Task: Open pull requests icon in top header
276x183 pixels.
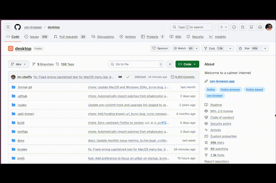Action: coord(243,27)
